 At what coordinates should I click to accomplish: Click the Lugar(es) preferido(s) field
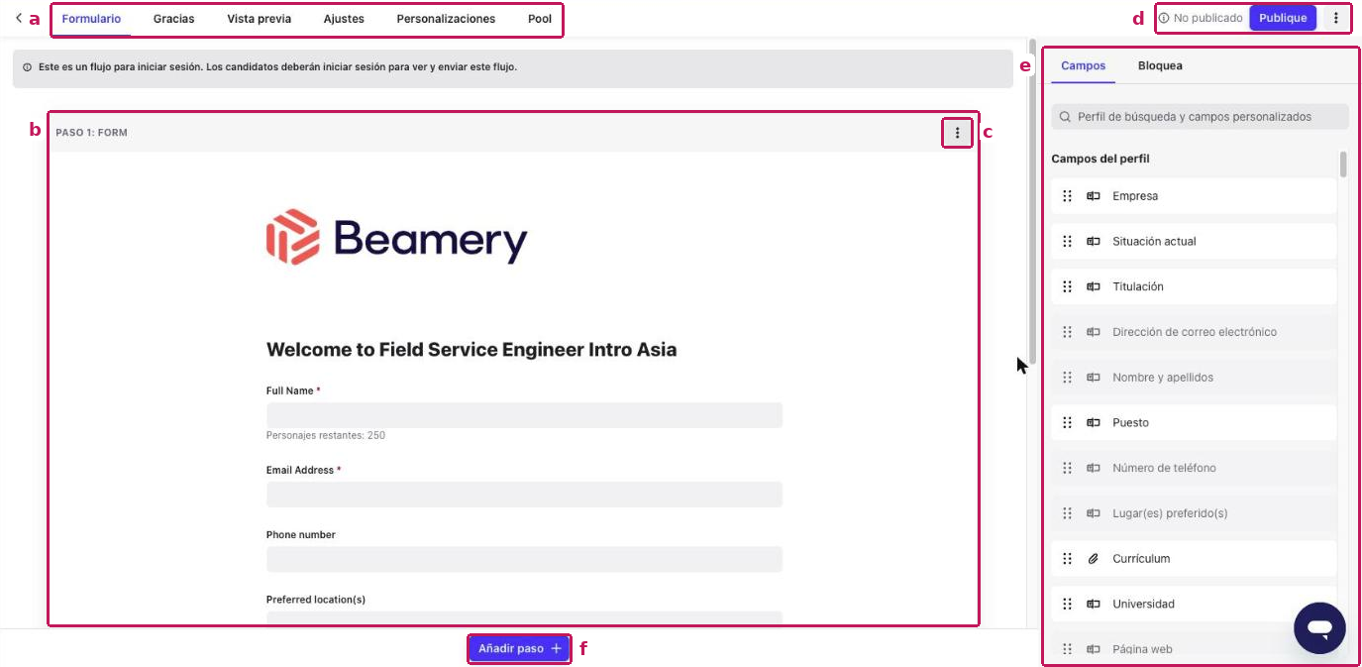tap(1194, 513)
